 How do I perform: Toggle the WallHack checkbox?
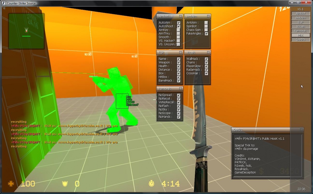(x=206, y=59)
